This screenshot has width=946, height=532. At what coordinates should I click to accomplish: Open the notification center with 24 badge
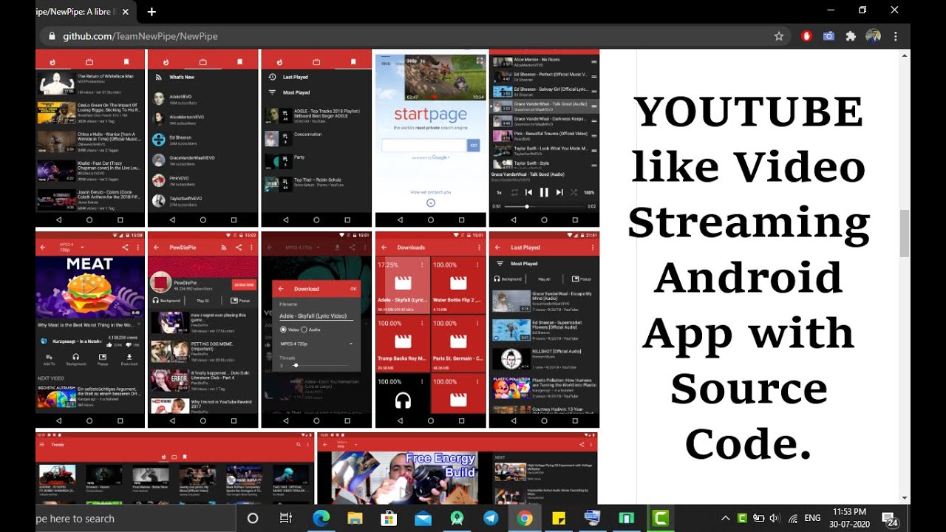(x=890, y=519)
